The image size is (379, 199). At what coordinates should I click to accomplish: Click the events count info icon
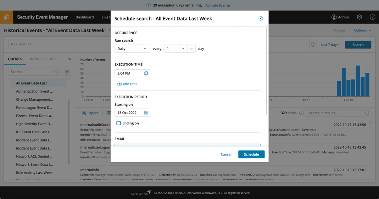click(301, 113)
